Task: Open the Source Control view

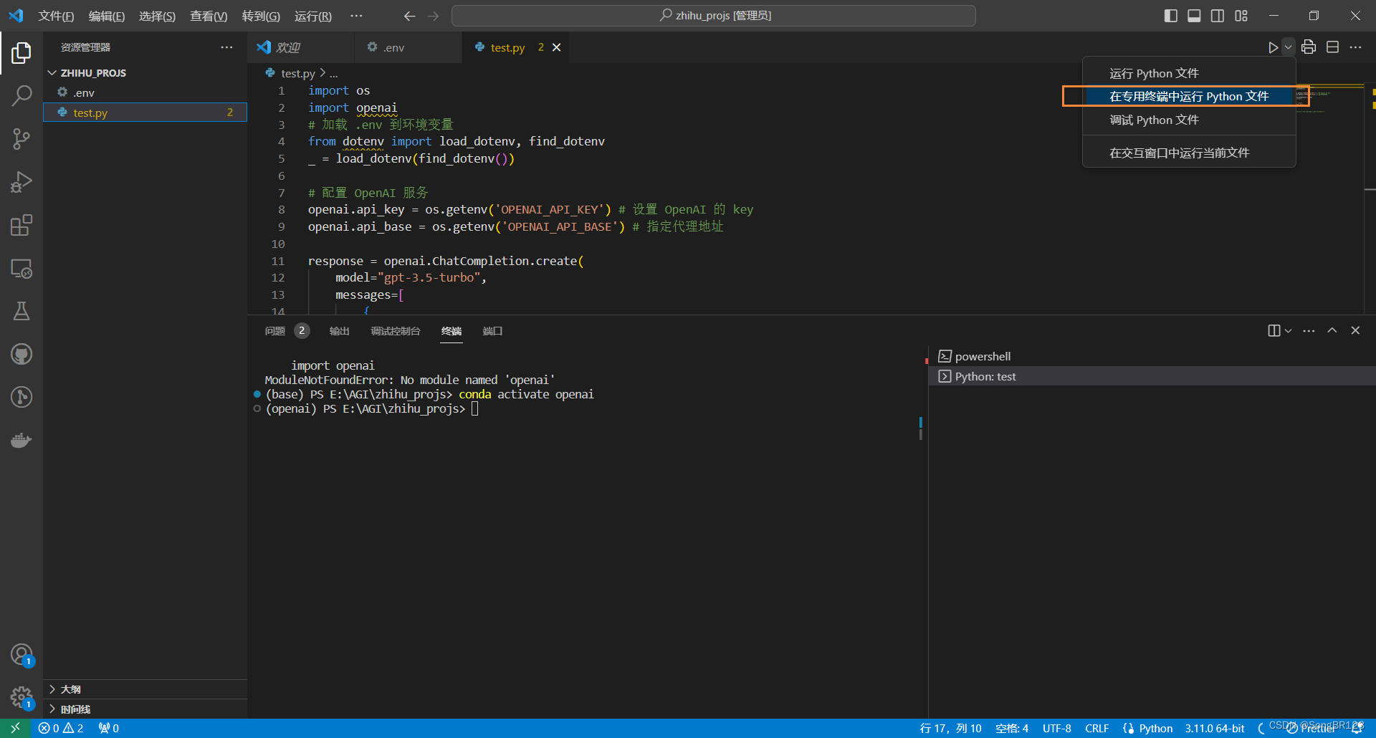Action: (21, 138)
